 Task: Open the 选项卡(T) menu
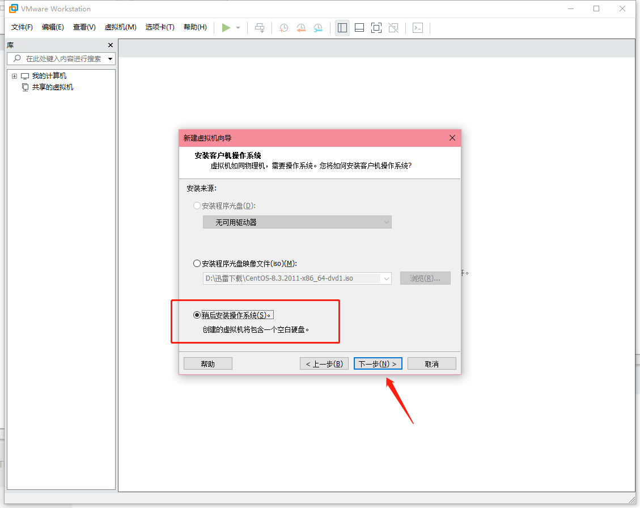[x=160, y=27]
